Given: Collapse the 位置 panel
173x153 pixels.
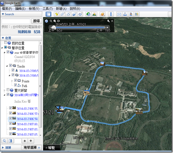Looking at the screenshot, I should coord(3,38).
